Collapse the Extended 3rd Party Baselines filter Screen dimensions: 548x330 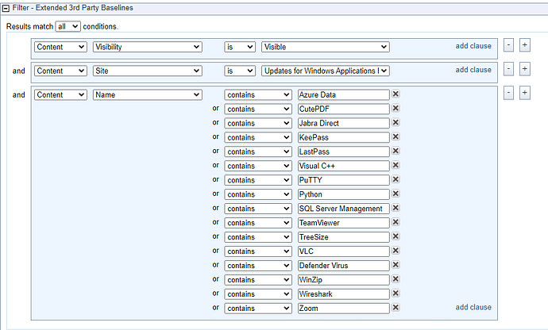tap(6, 9)
